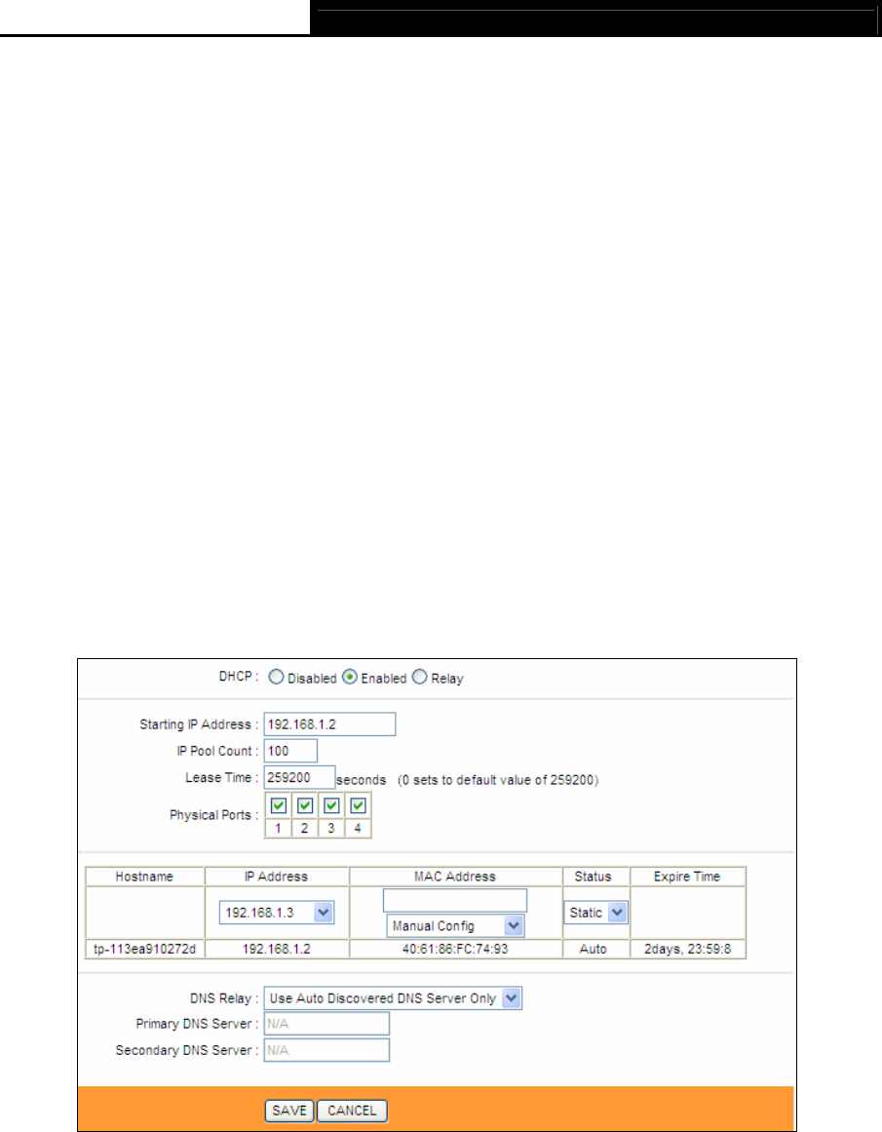Open the DNS Relay dropdown menu
The height and width of the screenshot is (1132, 882).
[x=393, y=998]
